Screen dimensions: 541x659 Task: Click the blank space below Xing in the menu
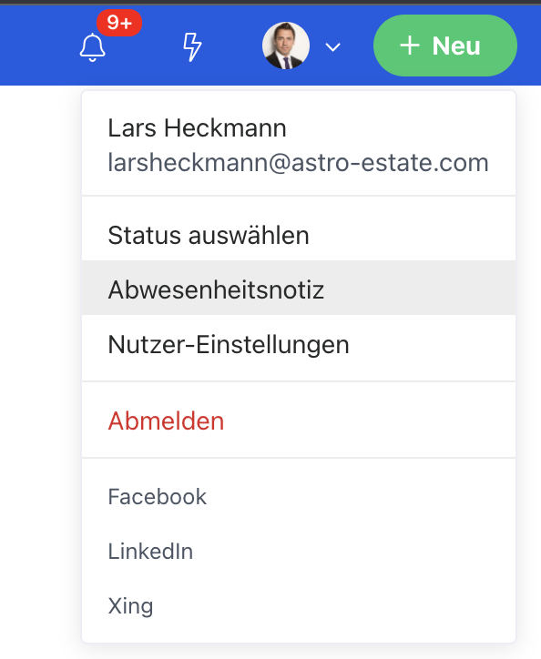coord(299,633)
